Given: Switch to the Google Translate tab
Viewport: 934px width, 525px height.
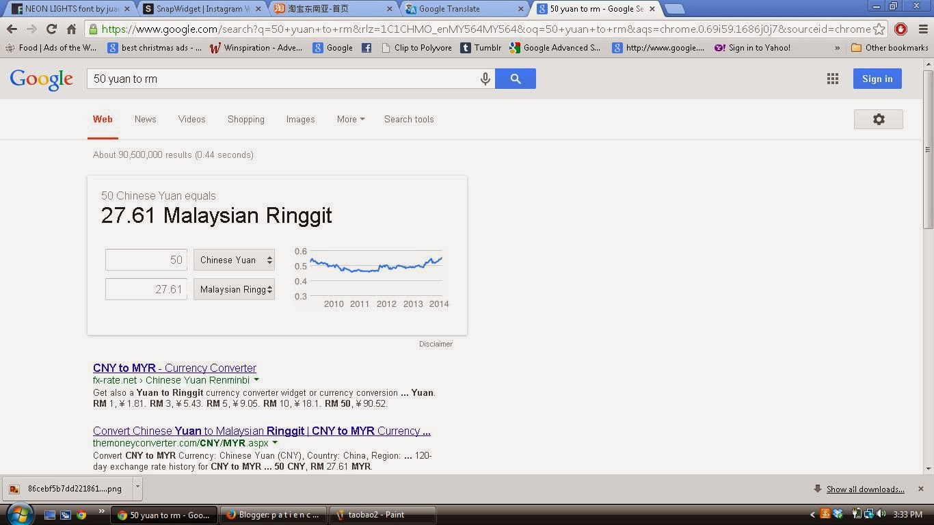Looking at the screenshot, I should [464, 9].
